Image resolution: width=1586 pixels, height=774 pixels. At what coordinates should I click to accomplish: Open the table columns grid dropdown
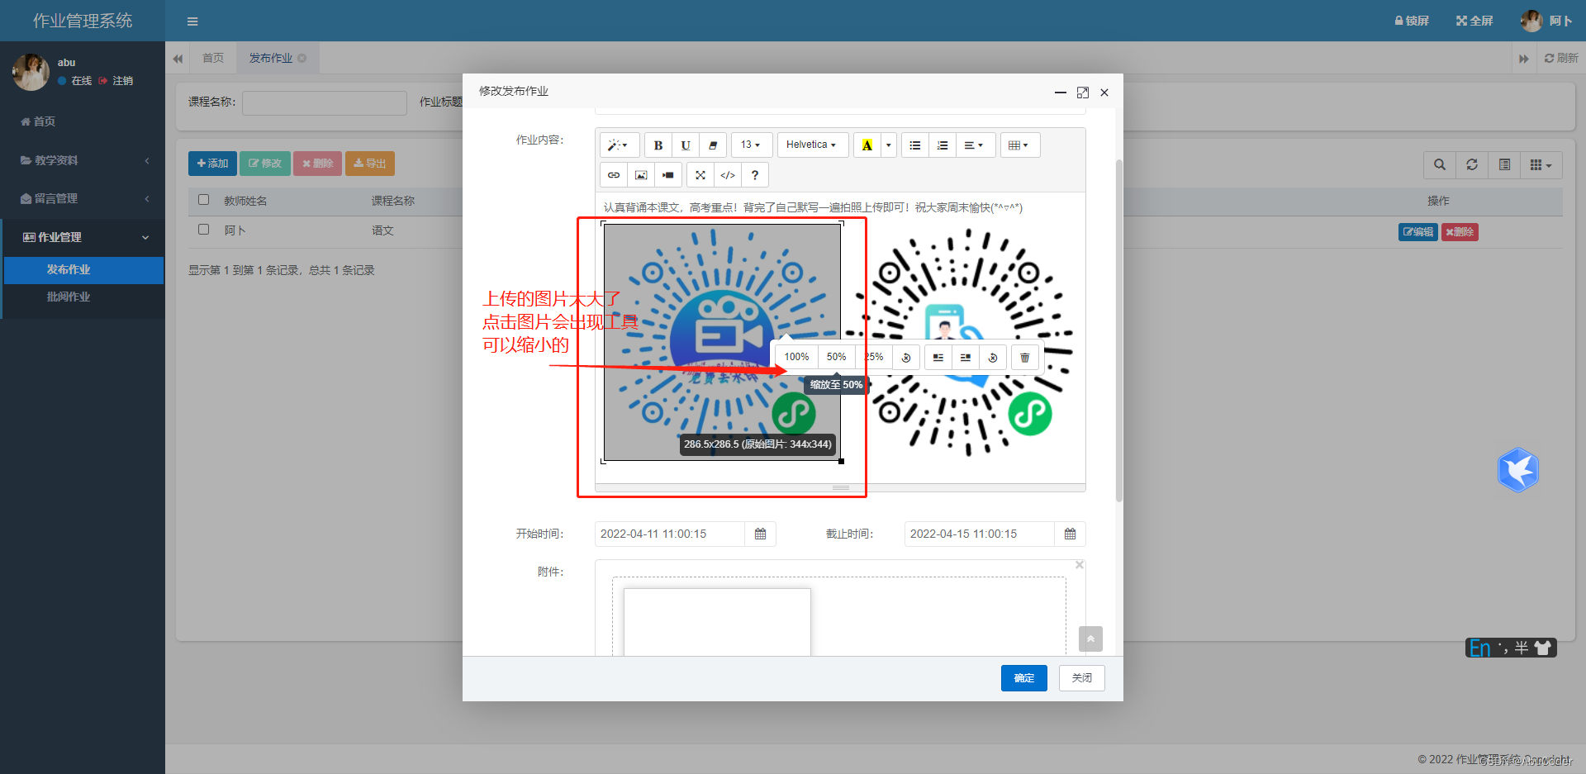point(1541,165)
